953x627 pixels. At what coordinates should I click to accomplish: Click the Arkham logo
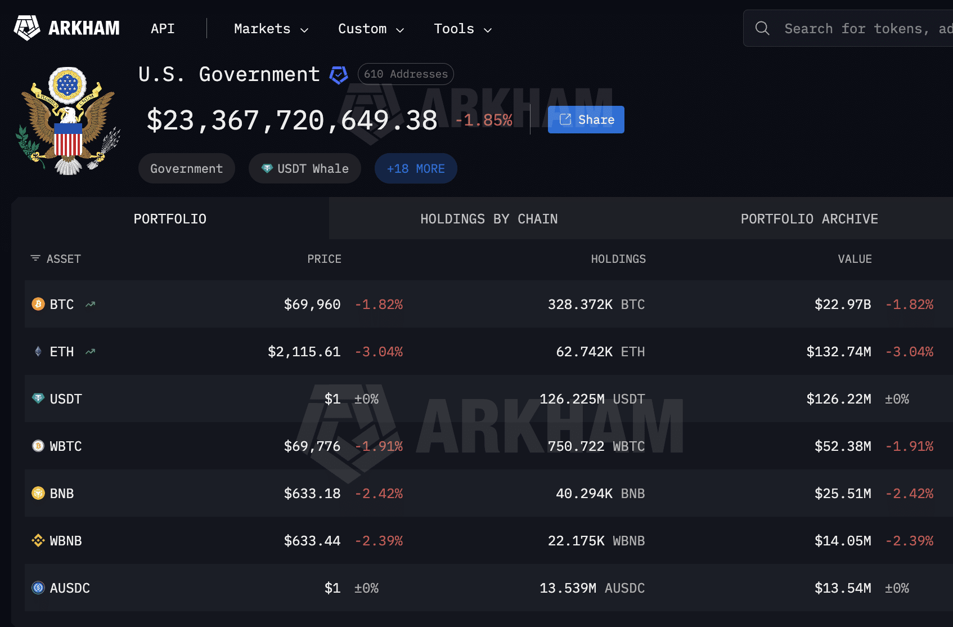[x=66, y=28]
